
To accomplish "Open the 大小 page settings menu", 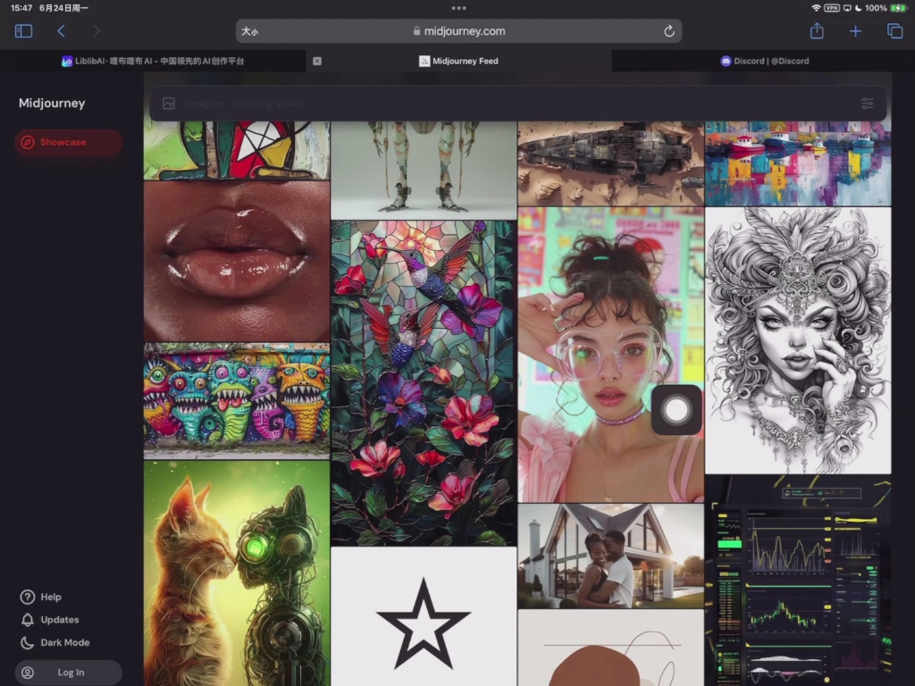I will 250,31.
